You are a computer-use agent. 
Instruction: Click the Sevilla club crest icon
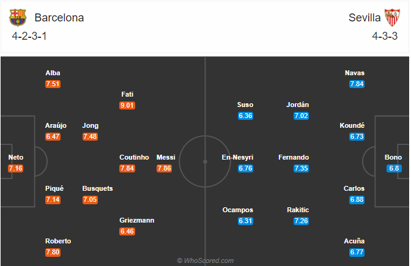coord(392,18)
